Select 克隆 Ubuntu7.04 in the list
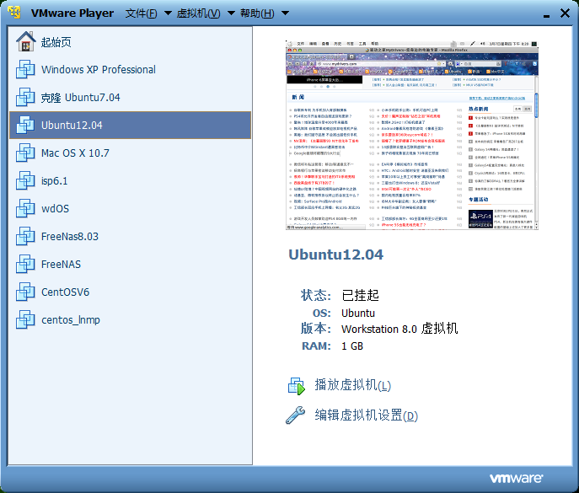 [81, 98]
